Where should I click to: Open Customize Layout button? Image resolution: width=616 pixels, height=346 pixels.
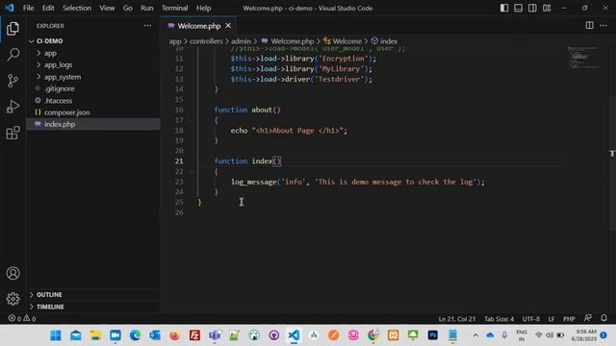547,8
